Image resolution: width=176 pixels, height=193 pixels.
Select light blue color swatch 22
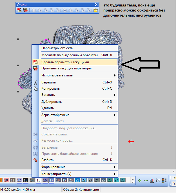pos(84,180)
